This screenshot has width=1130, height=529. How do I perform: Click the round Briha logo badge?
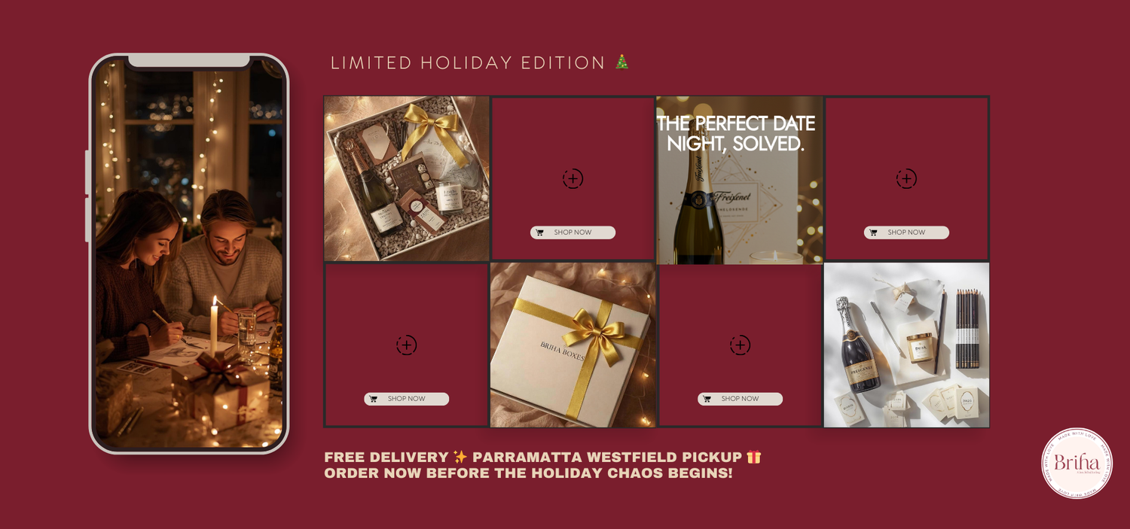[1077, 464]
